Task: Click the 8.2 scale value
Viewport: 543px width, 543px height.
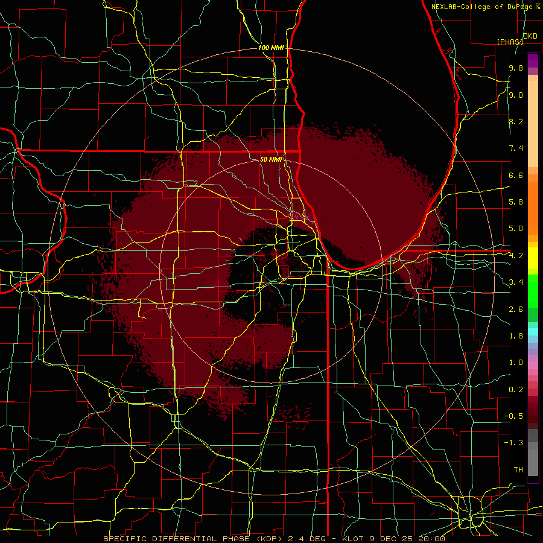Action: point(516,121)
